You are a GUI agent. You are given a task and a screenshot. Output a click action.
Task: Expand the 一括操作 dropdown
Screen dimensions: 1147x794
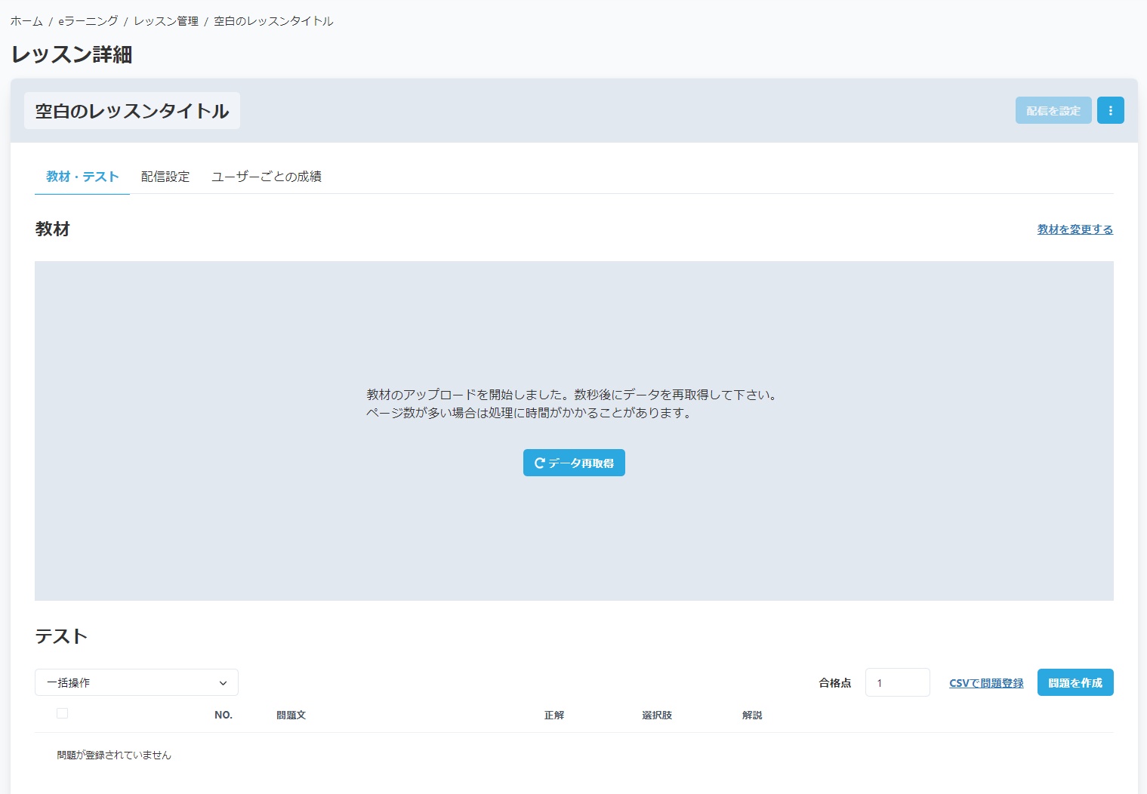[x=137, y=682]
